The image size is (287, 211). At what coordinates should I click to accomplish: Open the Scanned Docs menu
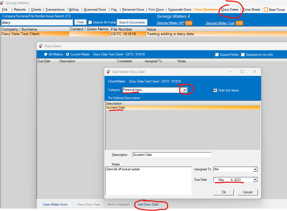(x=95, y=10)
